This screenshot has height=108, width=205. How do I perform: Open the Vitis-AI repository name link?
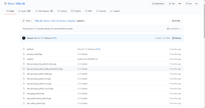[20, 4]
